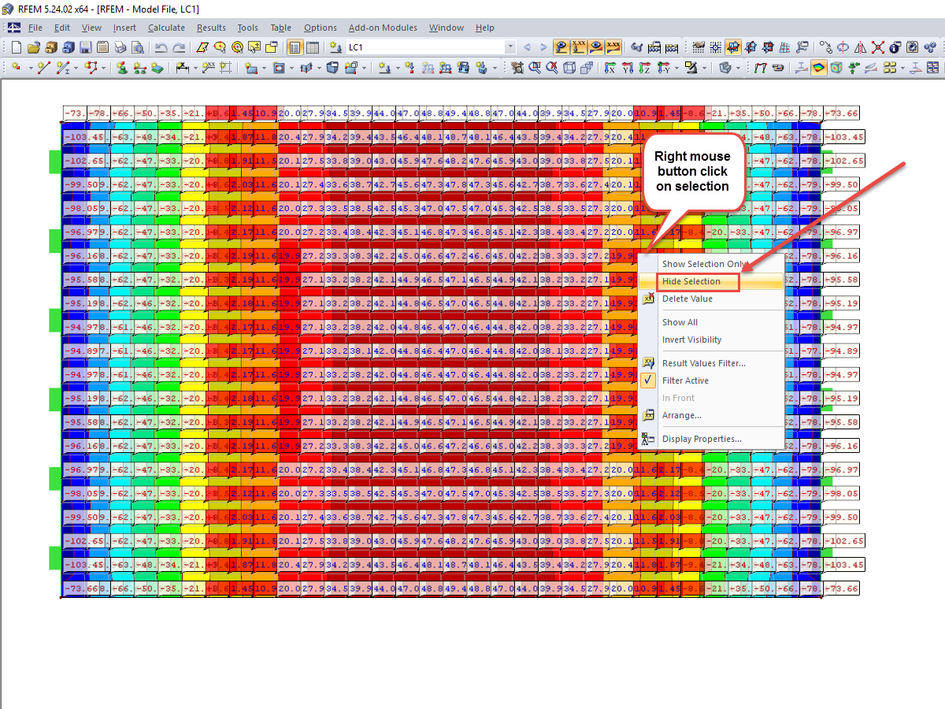
Task: Set view in Z direction
Action: tap(644, 68)
